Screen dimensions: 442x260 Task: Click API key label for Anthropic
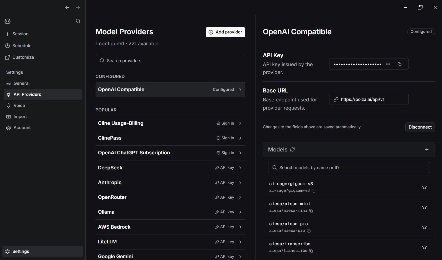[x=225, y=183]
